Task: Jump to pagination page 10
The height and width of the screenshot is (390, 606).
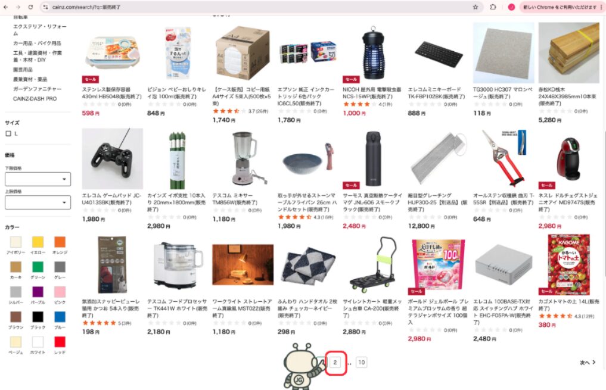Action: [x=361, y=362]
